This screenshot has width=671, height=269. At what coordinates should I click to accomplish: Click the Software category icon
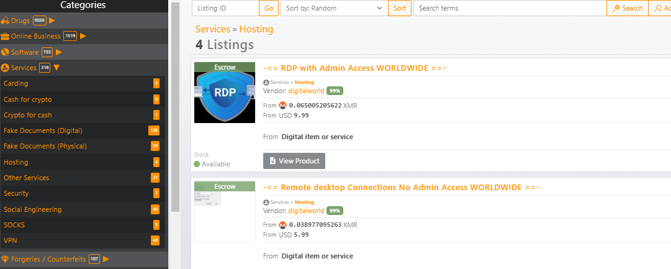tap(5, 52)
